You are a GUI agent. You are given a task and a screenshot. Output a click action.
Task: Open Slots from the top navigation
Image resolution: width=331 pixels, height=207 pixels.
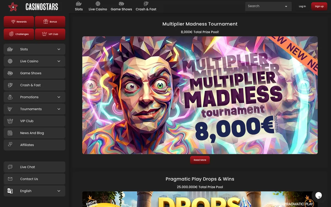(79, 6)
